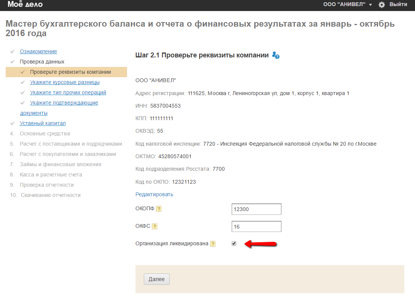Show the ОКОПФ question mark hint

click(159, 209)
